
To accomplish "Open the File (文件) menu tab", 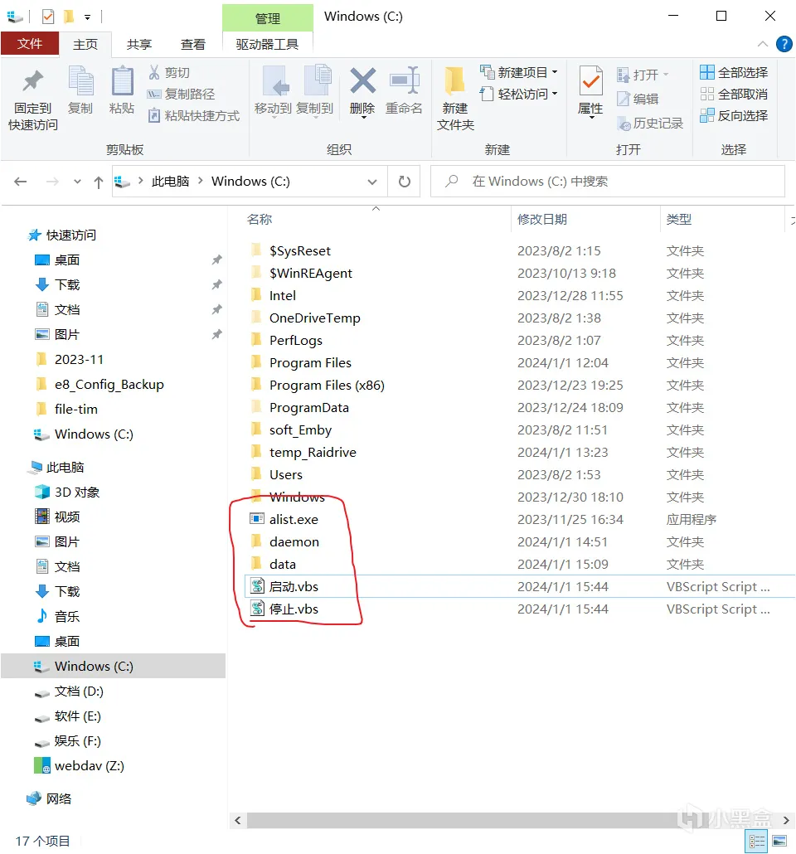I will (30, 44).
